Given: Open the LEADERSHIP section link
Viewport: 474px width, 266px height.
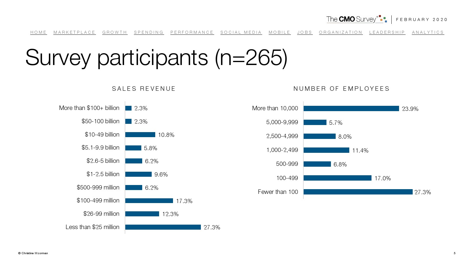Looking at the screenshot, I should (387, 32).
